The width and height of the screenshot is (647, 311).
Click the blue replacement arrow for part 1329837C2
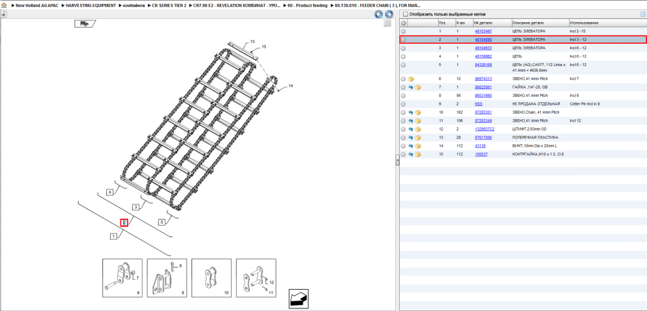411,129
